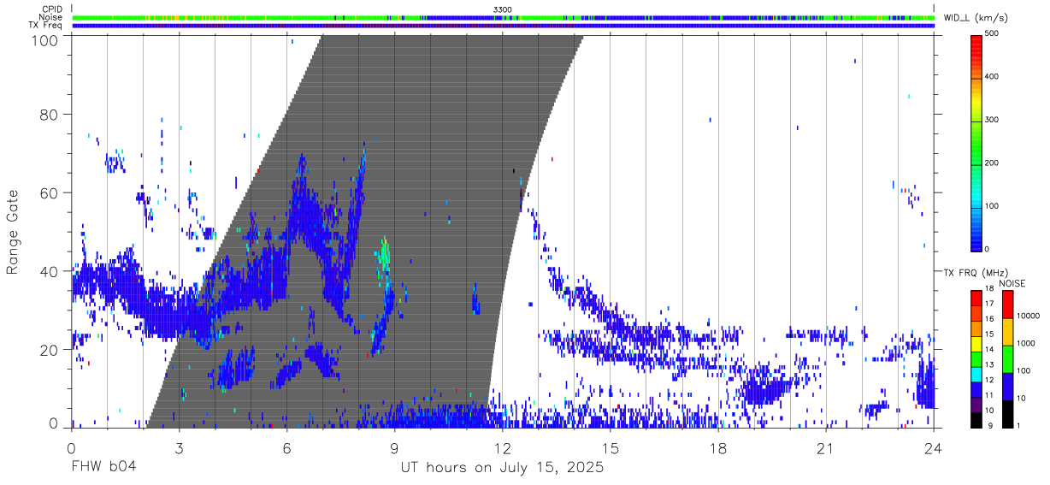The image size is (1050, 485).
Task: Click the 300 km/s color bar label
Action: coord(993,120)
